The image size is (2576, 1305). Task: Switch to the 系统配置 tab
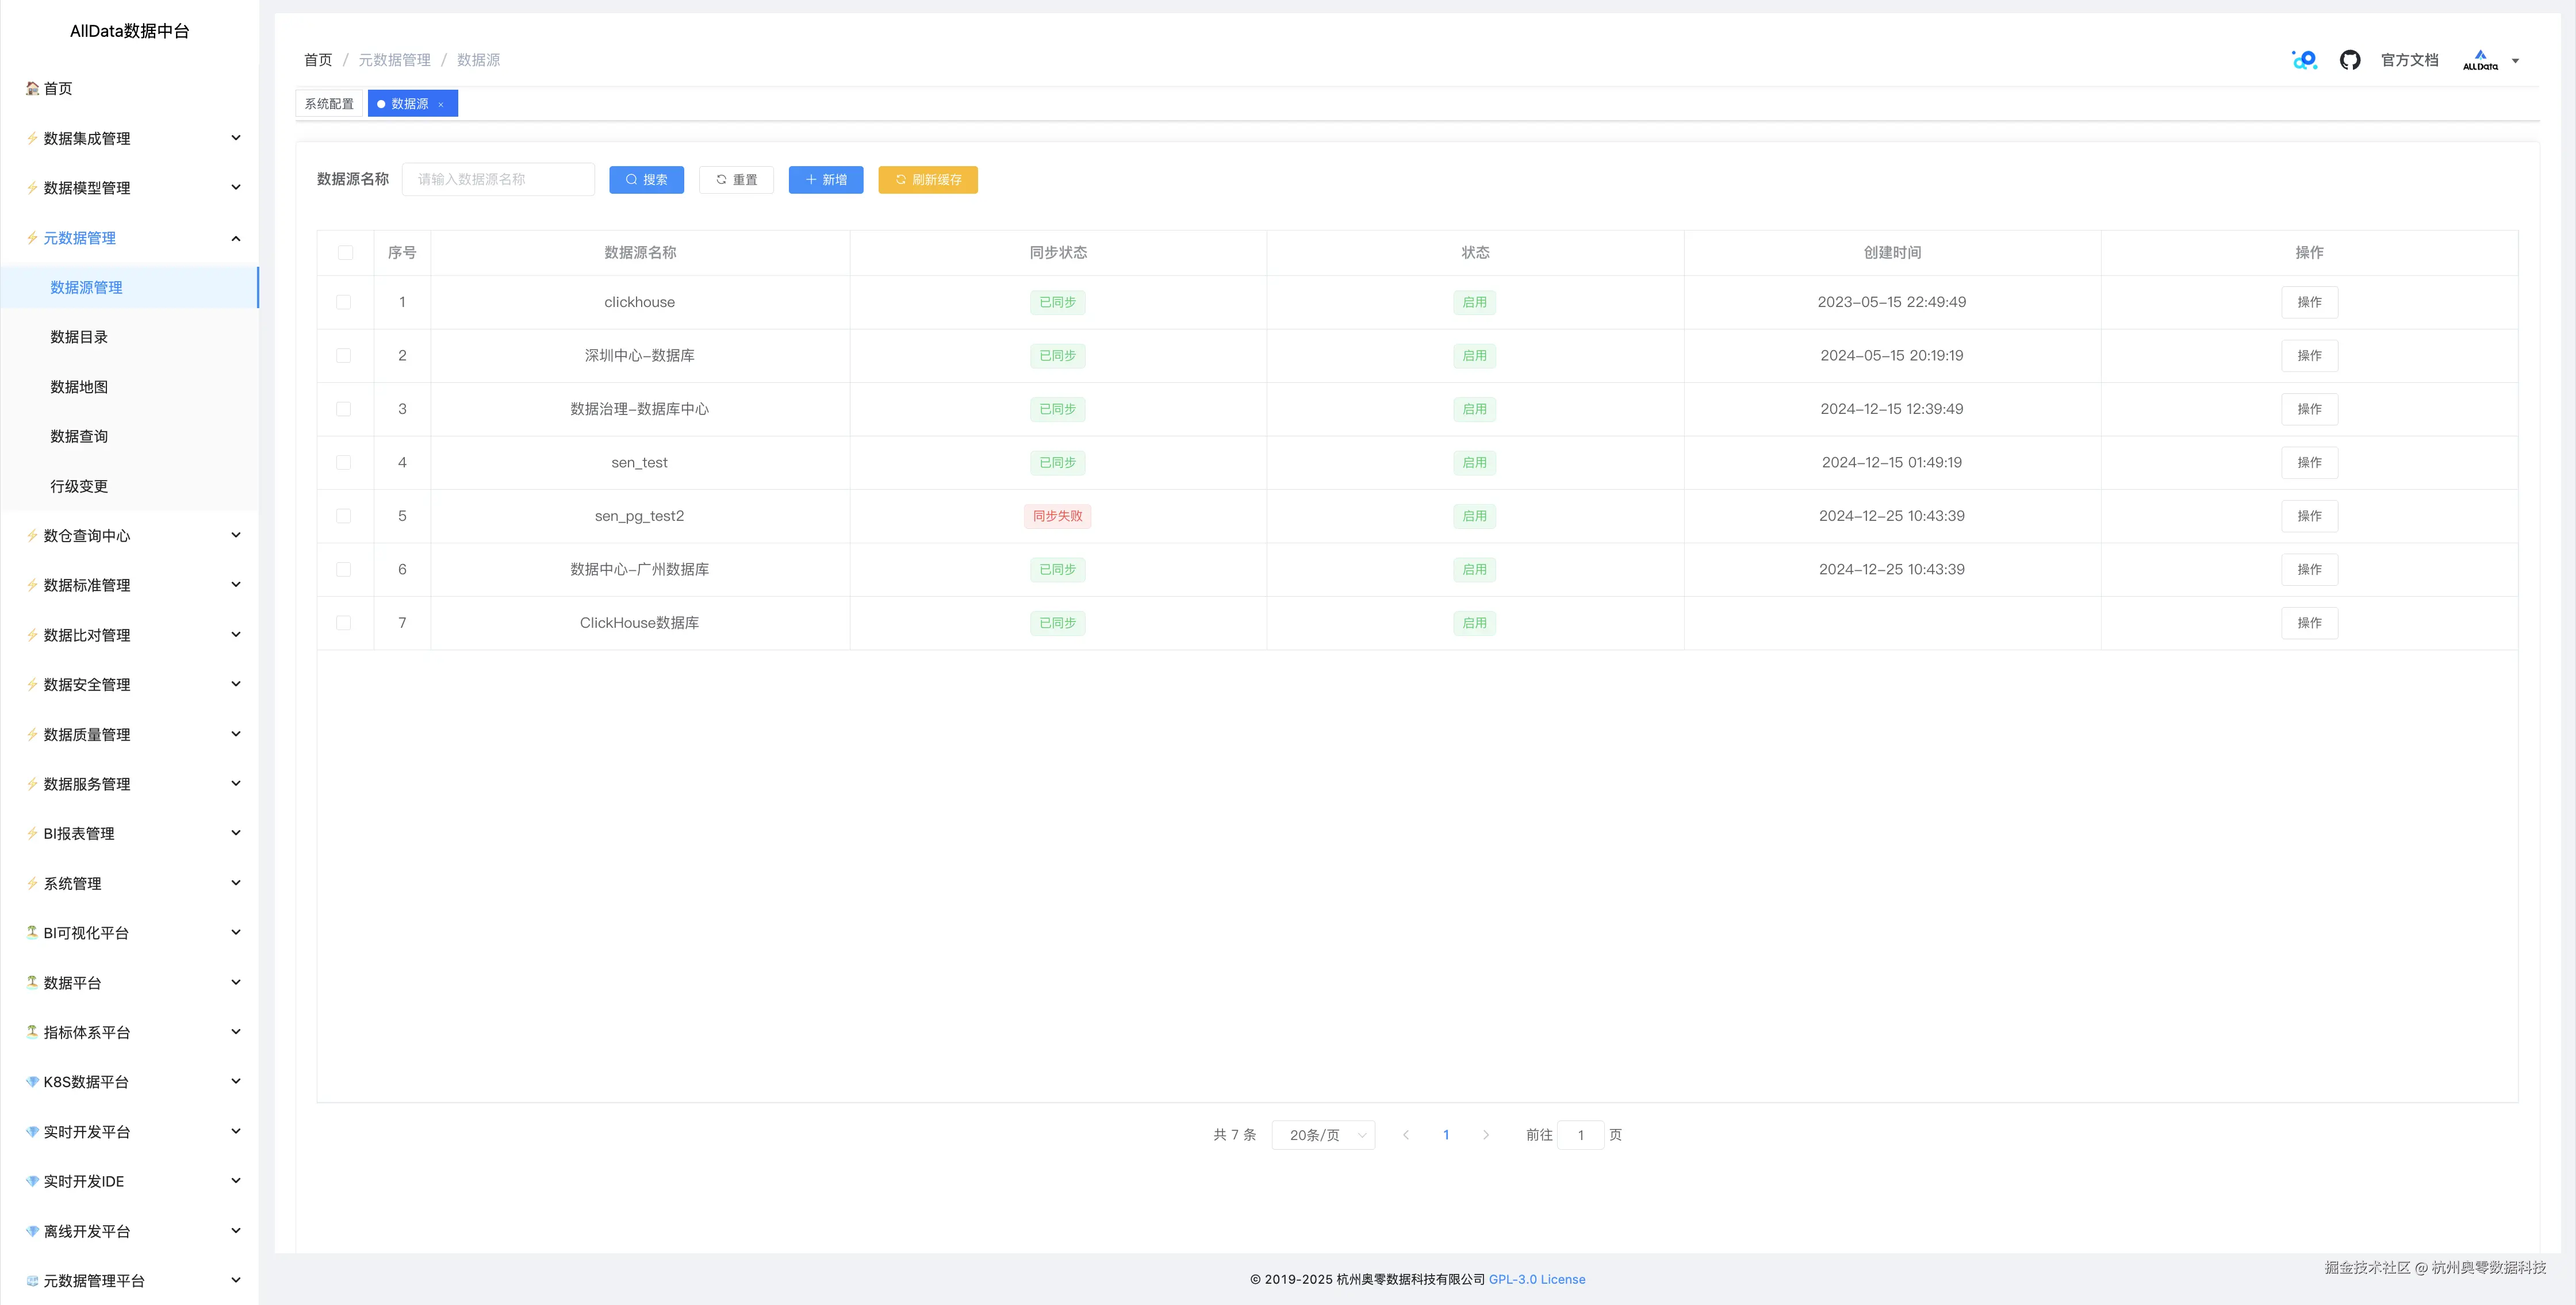[x=329, y=104]
